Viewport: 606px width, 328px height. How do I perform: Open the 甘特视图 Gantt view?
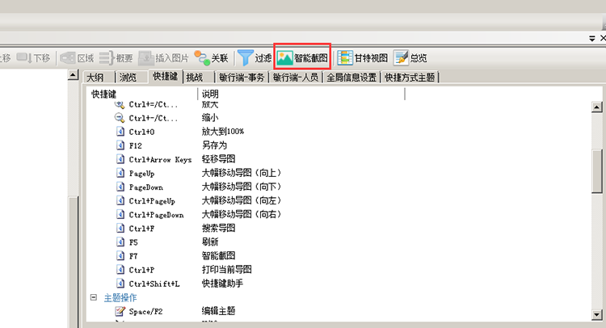click(x=363, y=58)
